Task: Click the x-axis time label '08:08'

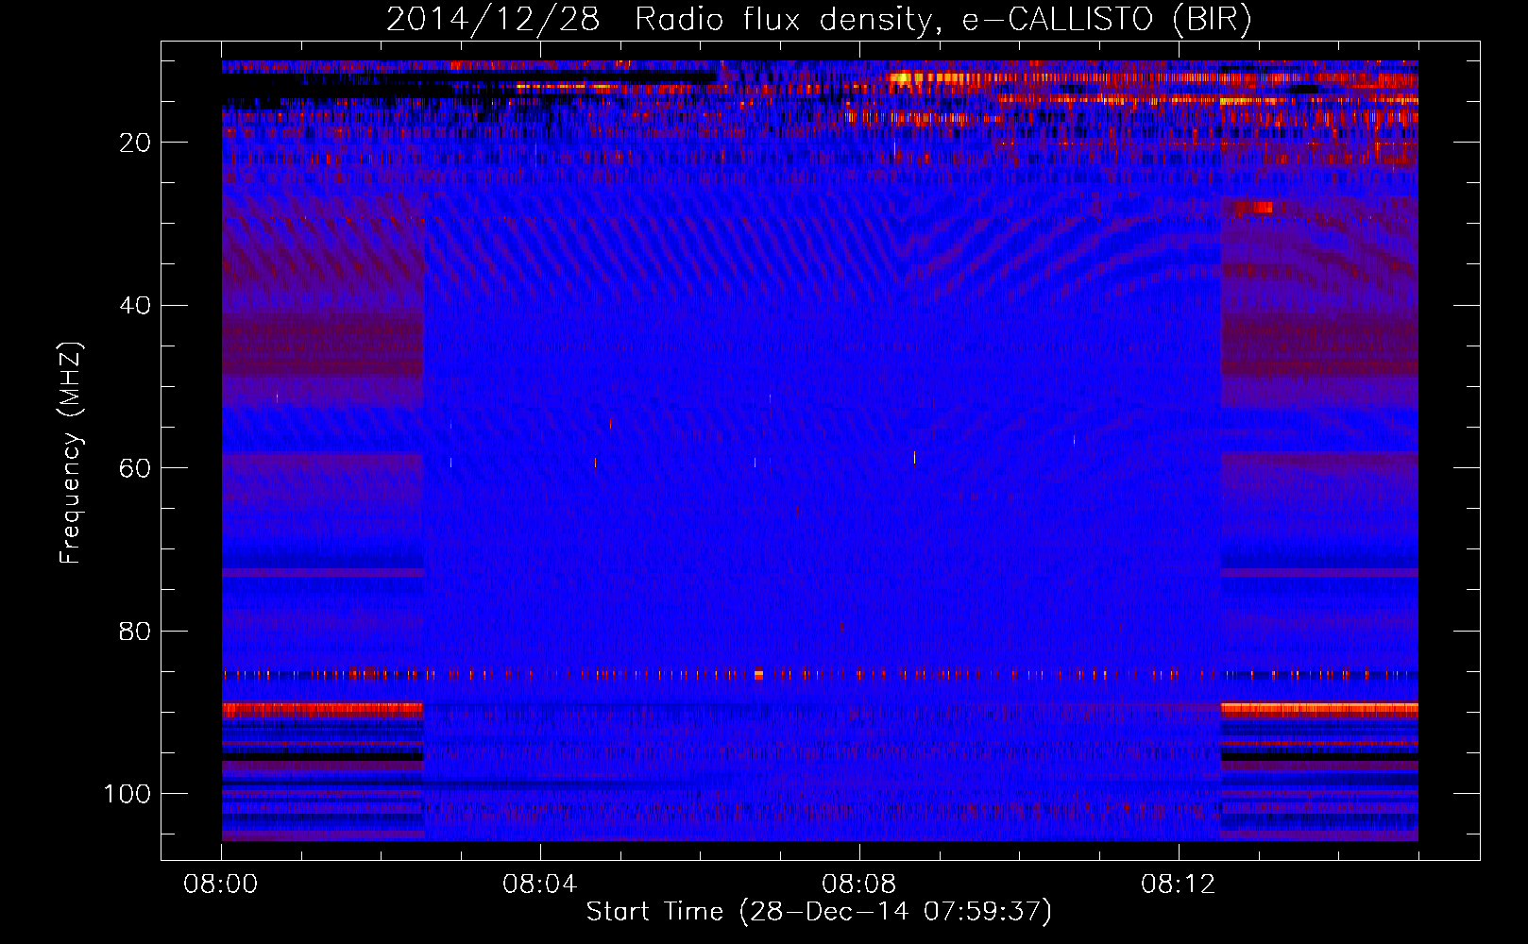Action: (859, 885)
